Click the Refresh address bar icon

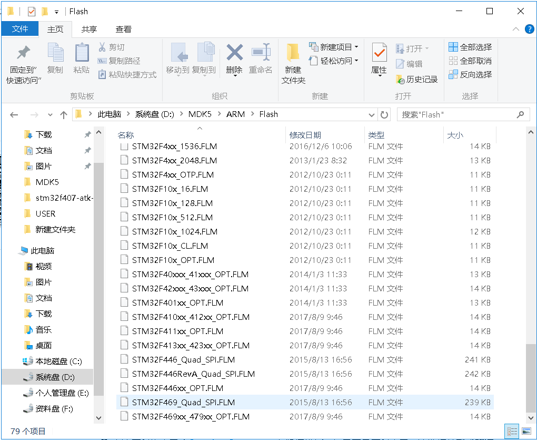pyautogui.click(x=384, y=115)
